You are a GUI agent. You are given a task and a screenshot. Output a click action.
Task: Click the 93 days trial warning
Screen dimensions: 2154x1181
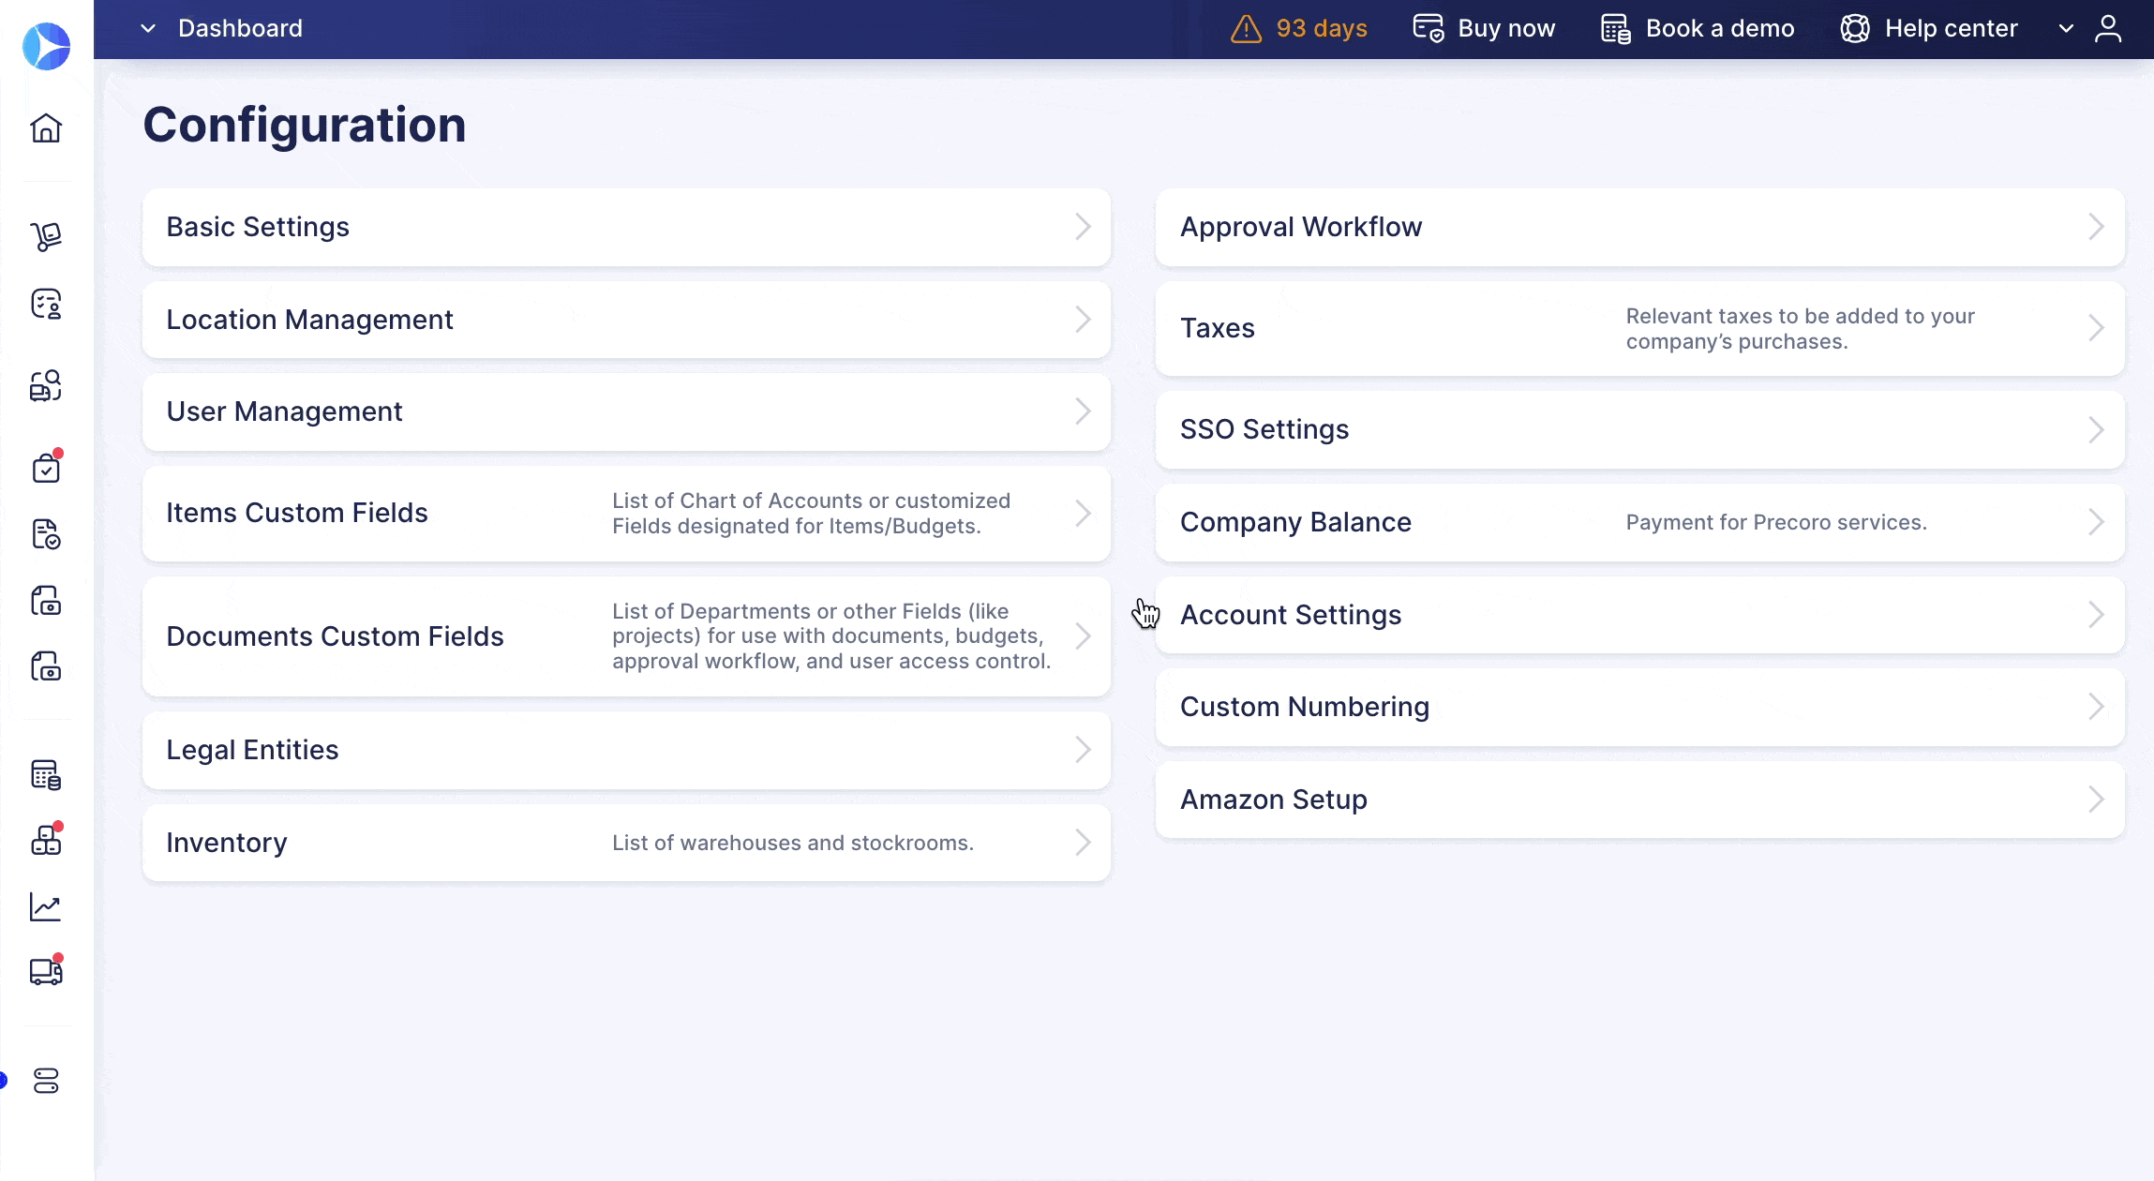(1299, 27)
